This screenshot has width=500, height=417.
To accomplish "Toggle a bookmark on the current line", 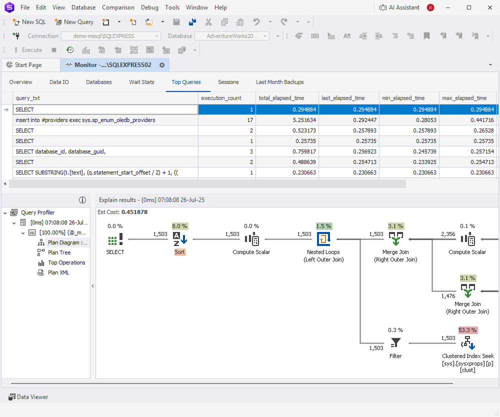I will [426, 36].
